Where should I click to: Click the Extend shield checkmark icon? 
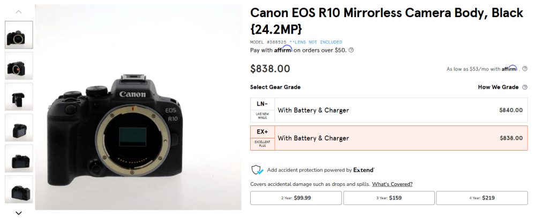pos(257,170)
